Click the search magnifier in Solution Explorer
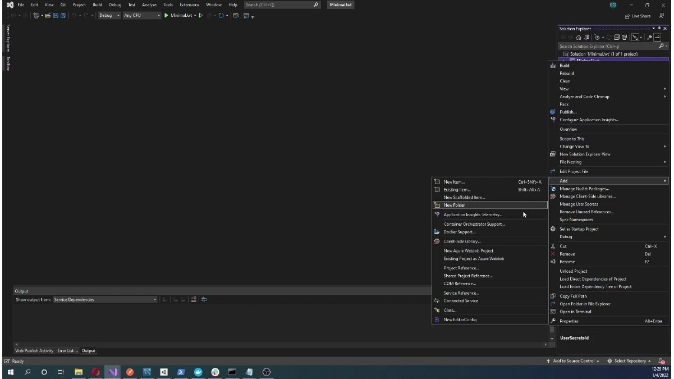 click(x=661, y=46)
